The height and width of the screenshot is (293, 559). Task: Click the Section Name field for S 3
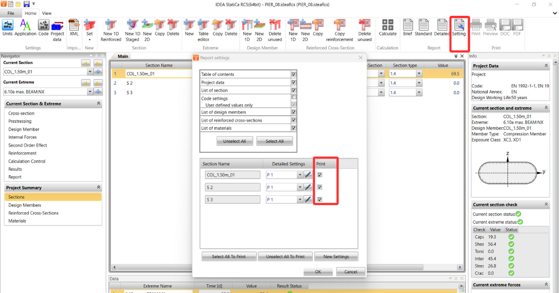point(232,199)
